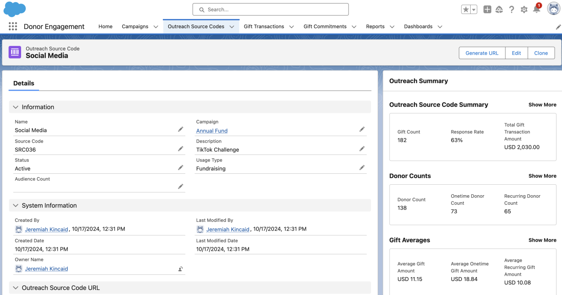Click the edit navigation pencil icon
This screenshot has width=562, height=295.
558,27
